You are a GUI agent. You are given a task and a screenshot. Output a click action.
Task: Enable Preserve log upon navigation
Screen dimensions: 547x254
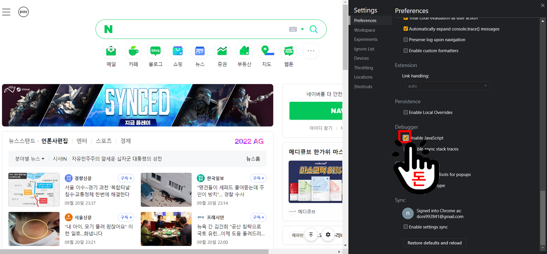[406, 40]
